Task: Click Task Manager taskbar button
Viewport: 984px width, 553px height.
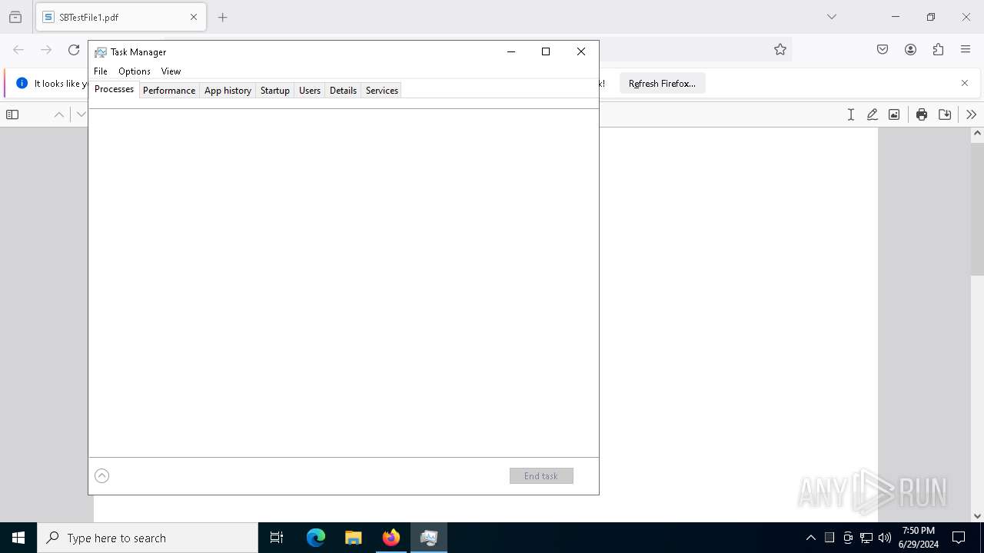Action: coord(429,538)
